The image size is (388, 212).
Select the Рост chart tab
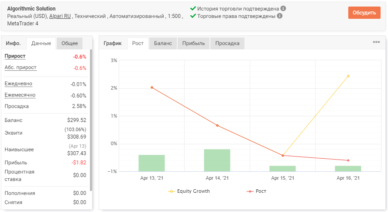[x=138, y=43]
